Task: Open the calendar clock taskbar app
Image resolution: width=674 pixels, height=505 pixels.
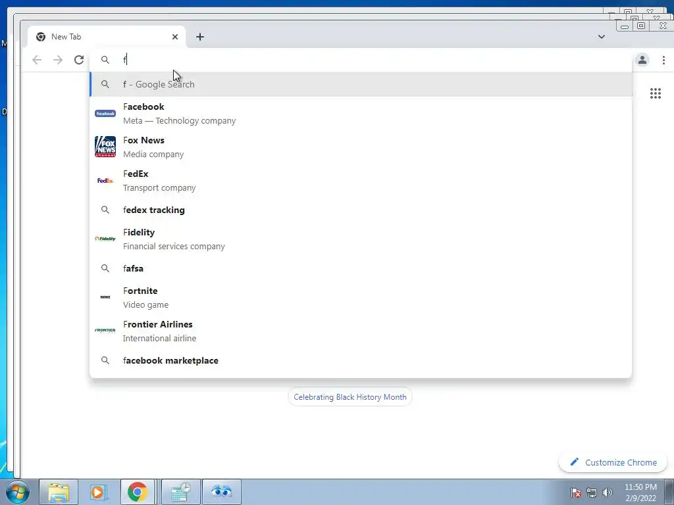Action: coord(181,492)
